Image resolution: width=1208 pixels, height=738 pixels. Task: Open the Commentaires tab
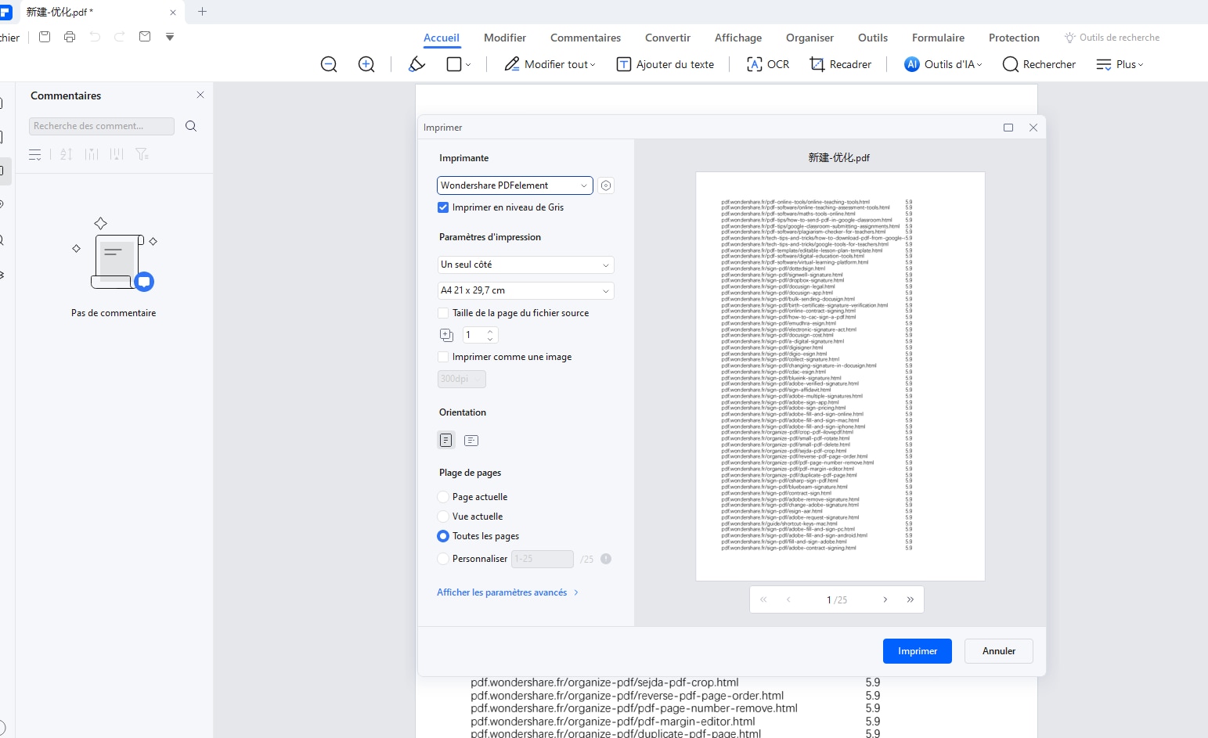click(586, 38)
